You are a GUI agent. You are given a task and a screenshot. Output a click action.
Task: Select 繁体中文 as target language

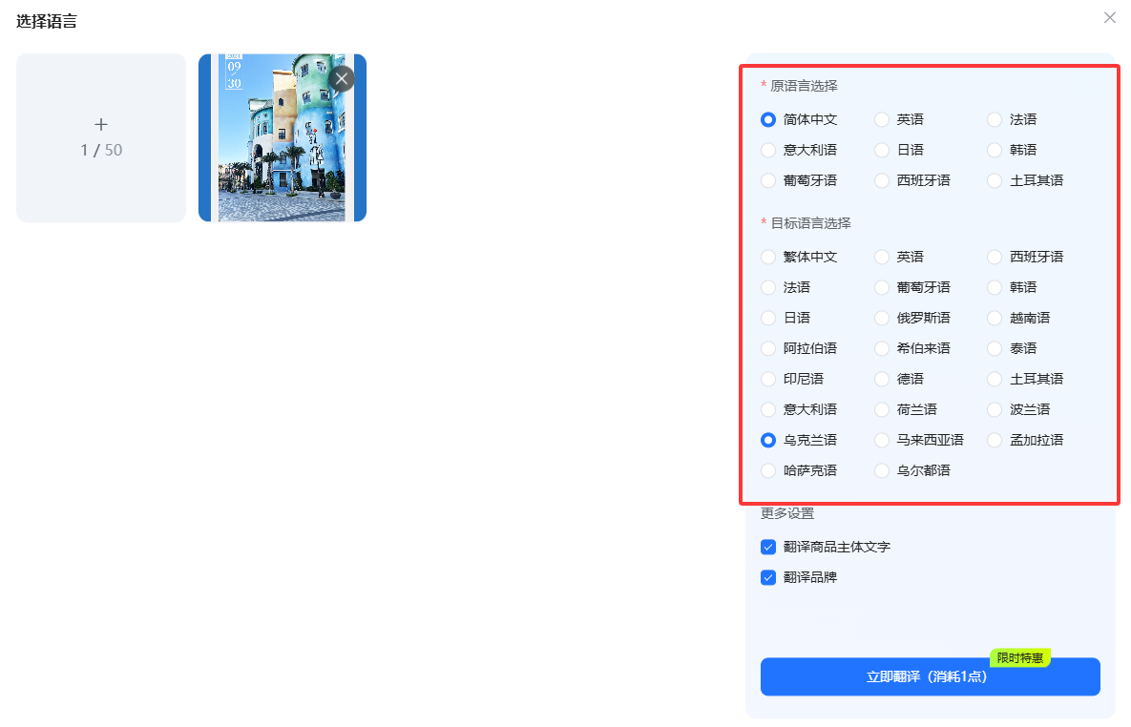pyautogui.click(x=768, y=257)
